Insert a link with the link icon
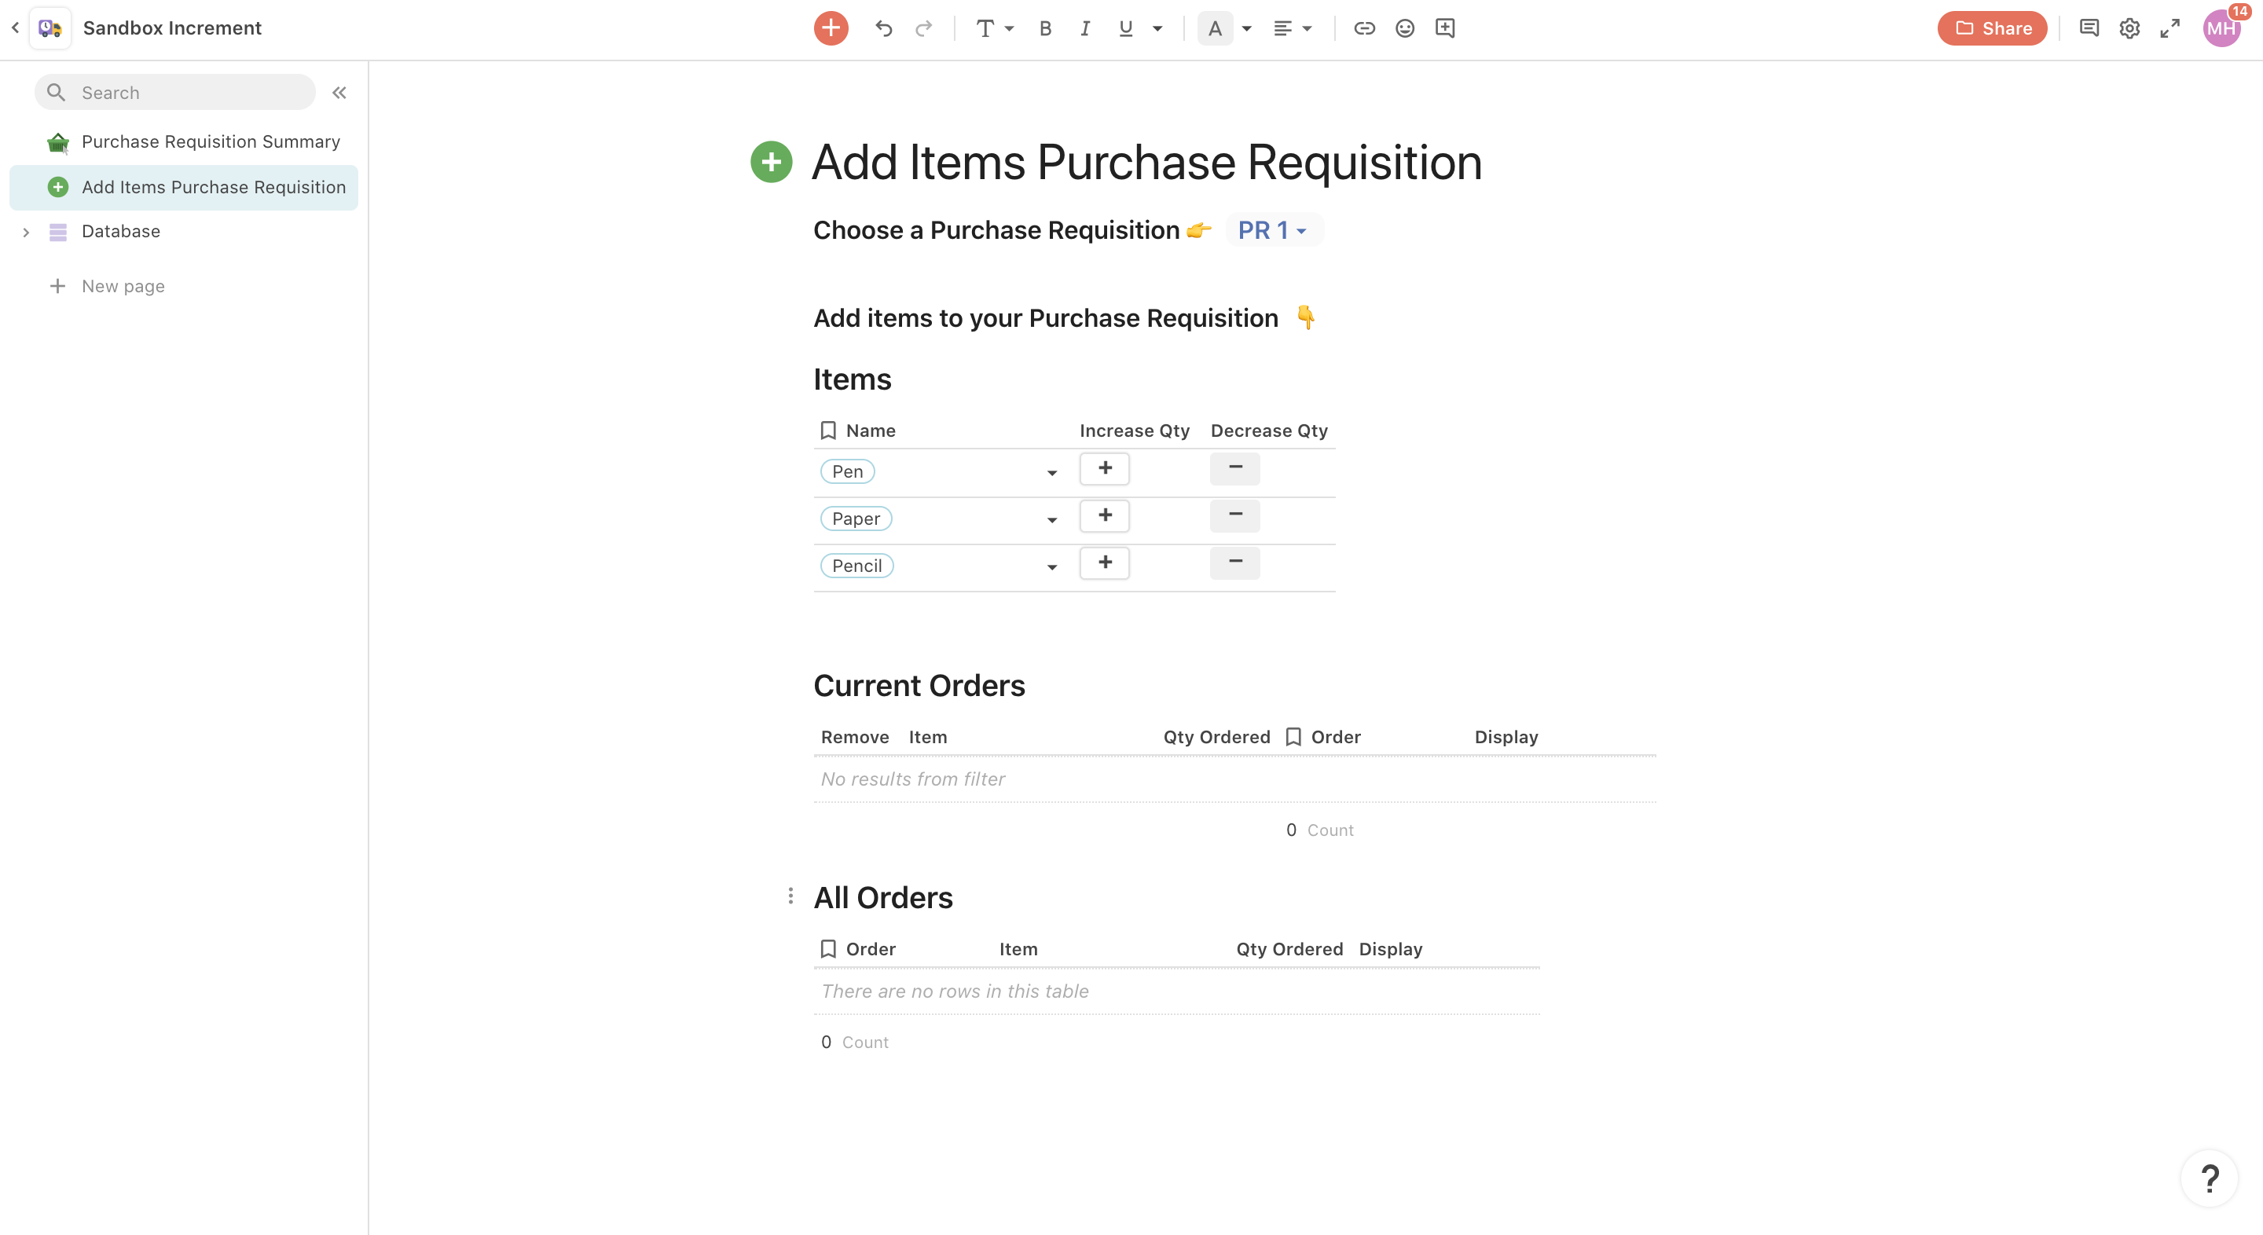2263x1235 pixels. pyautogui.click(x=1363, y=28)
